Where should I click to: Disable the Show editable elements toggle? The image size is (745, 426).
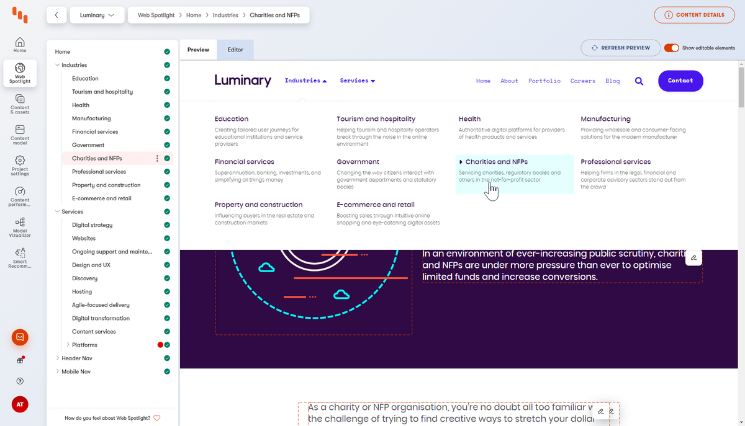(x=671, y=47)
